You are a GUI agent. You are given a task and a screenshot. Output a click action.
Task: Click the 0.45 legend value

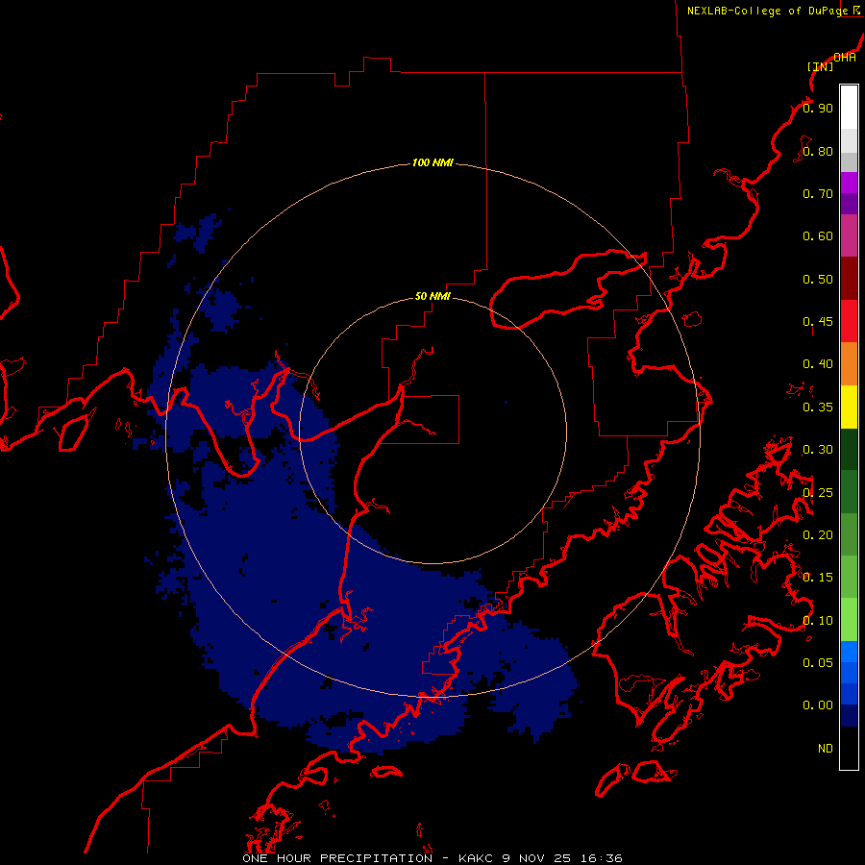818,322
